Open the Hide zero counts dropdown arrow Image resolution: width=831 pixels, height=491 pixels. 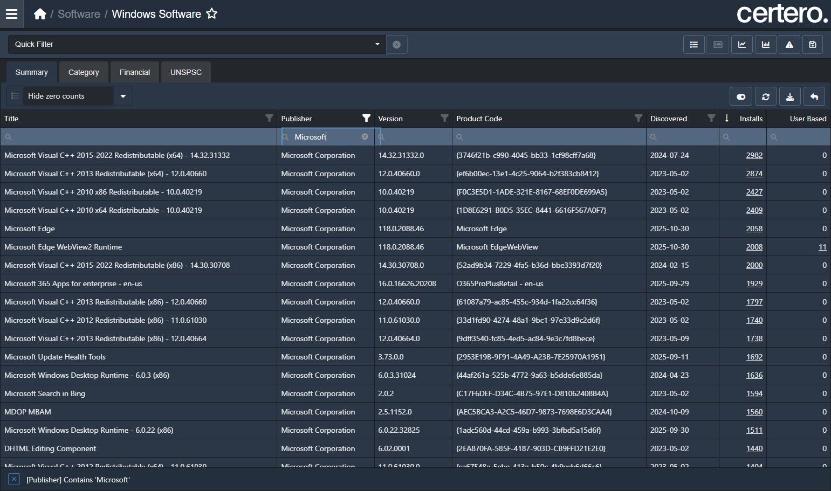point(123,96)
